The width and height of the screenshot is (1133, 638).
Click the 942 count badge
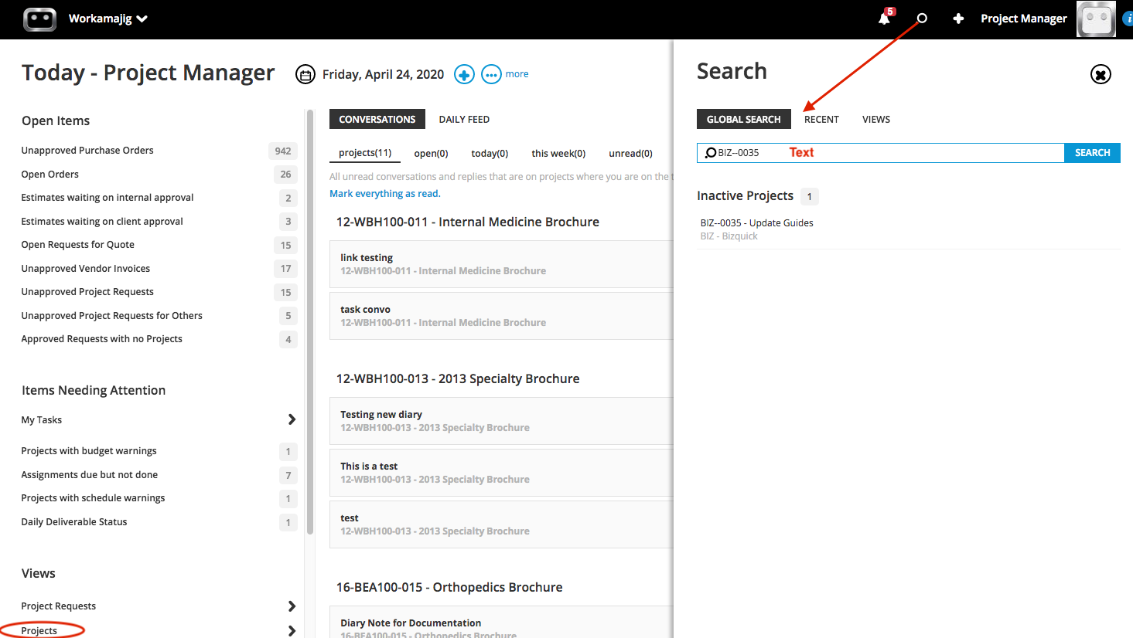(x=283, y=151)
